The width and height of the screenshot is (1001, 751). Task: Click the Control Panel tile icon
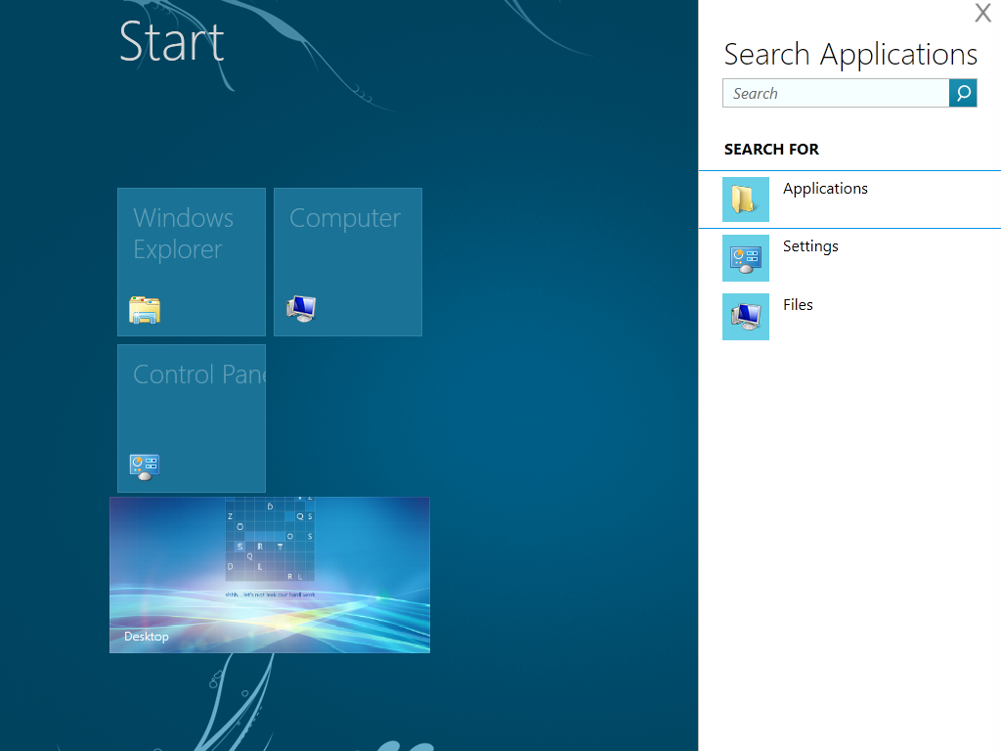145,466
